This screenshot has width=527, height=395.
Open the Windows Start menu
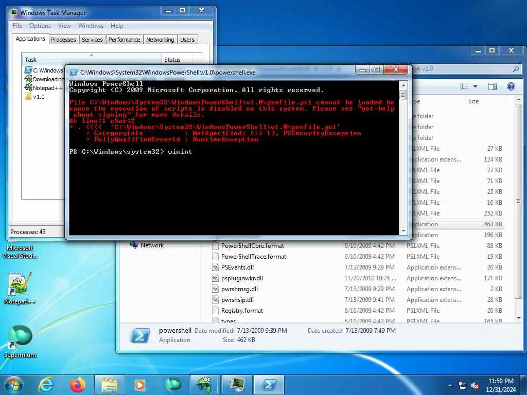tap(14, 385)
